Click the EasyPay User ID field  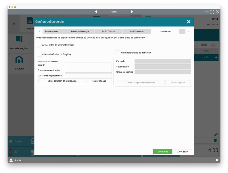pyautogui.click(x=88, y=65)
